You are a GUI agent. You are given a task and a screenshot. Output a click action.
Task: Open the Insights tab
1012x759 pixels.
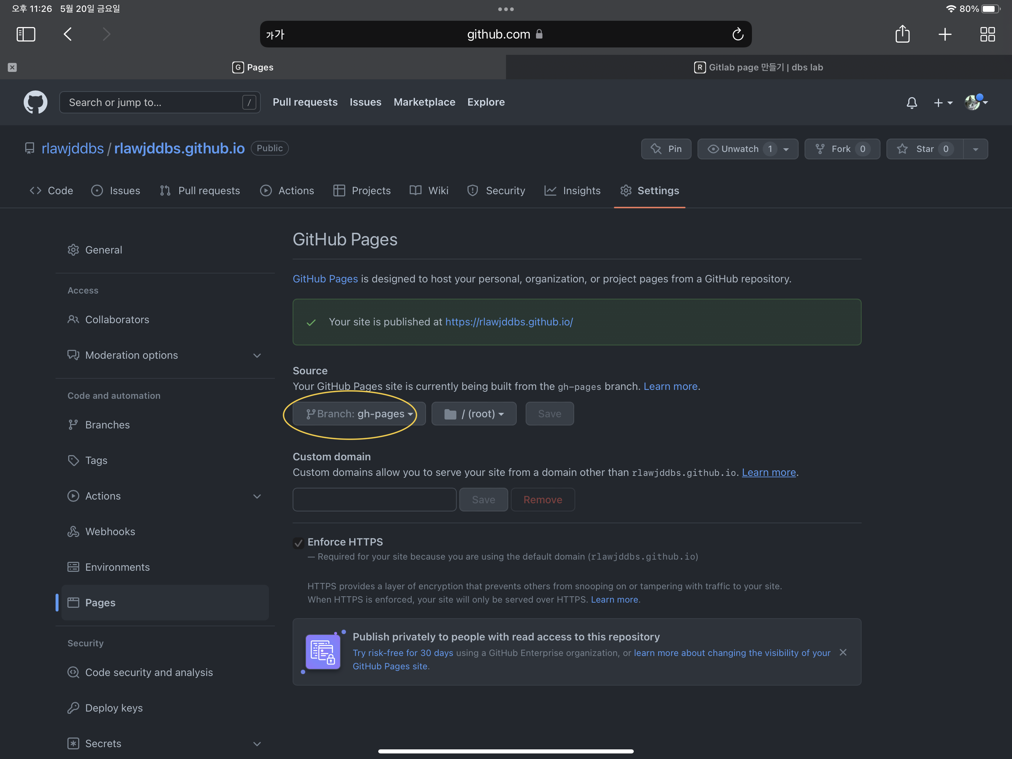[x=572, y=190]
